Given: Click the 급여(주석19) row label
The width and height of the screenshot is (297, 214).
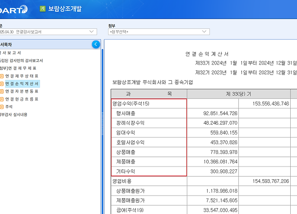Looking at the screenshot, I should tap(130, 210).
